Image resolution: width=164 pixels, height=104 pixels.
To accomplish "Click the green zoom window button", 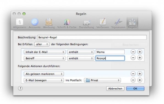I will click(x=24, y=14).
